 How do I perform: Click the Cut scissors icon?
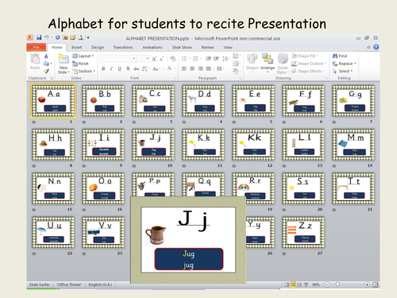coord(46,56)
